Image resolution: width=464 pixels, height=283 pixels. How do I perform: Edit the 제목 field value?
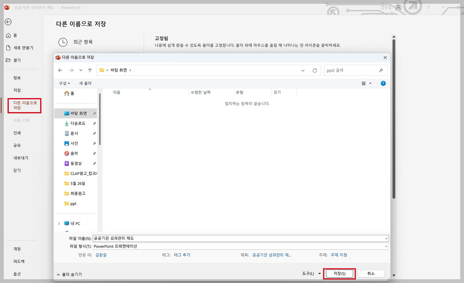272,255
